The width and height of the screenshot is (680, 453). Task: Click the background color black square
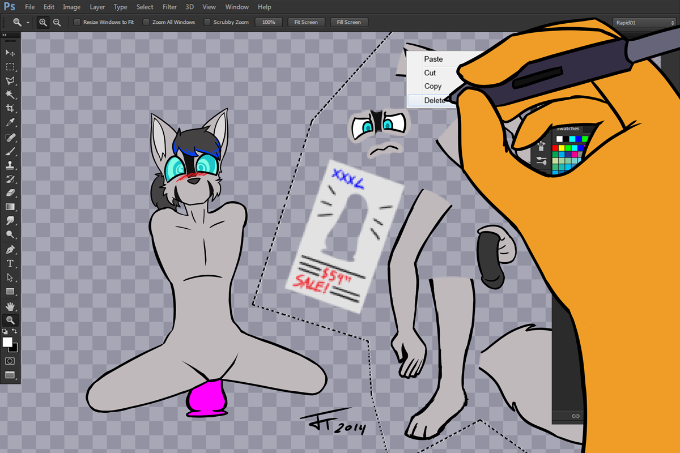[x=15, y=348]
